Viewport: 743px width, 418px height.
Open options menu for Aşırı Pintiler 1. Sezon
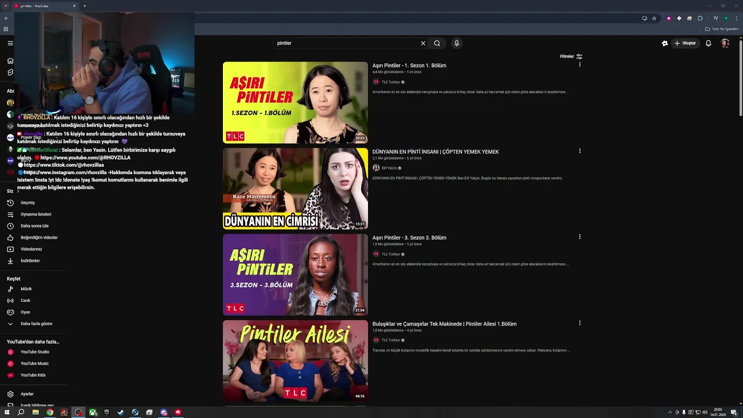[579, 64]
